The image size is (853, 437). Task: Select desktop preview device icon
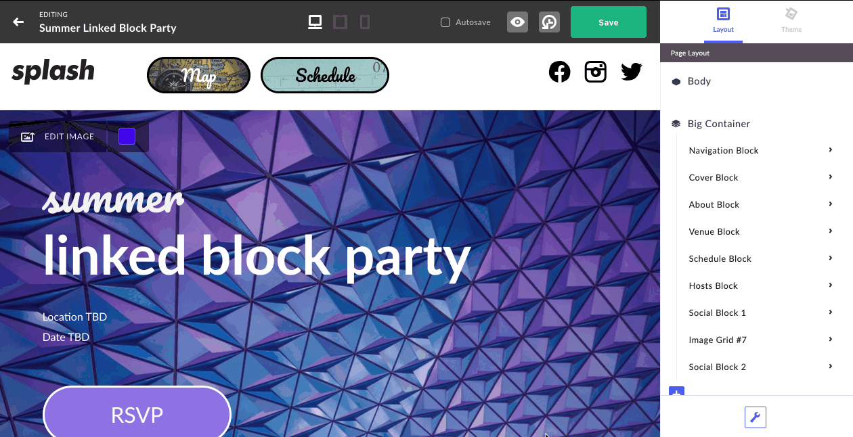coord(315,22)
